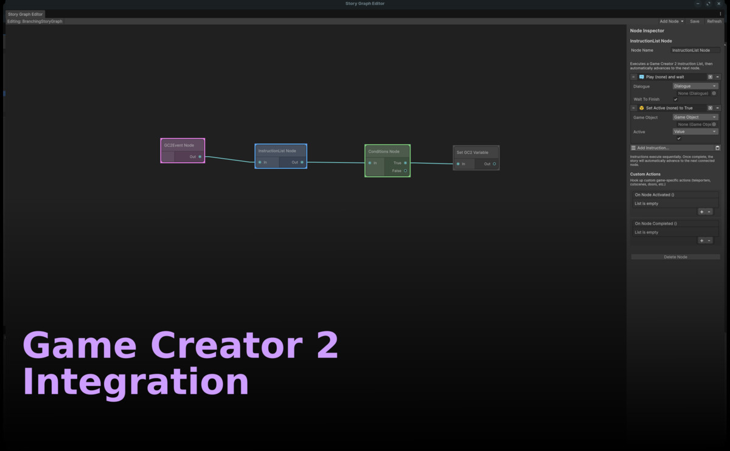Viewport: 730px width, 451px height.
Task: Maximize the Story Graph Editor window
Action: click(708, 4)
